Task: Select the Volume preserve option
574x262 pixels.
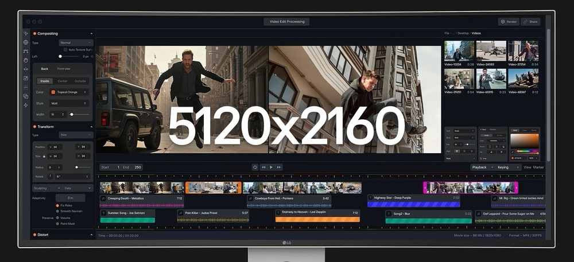Action: pyautogui.click(x=57, y=218)
